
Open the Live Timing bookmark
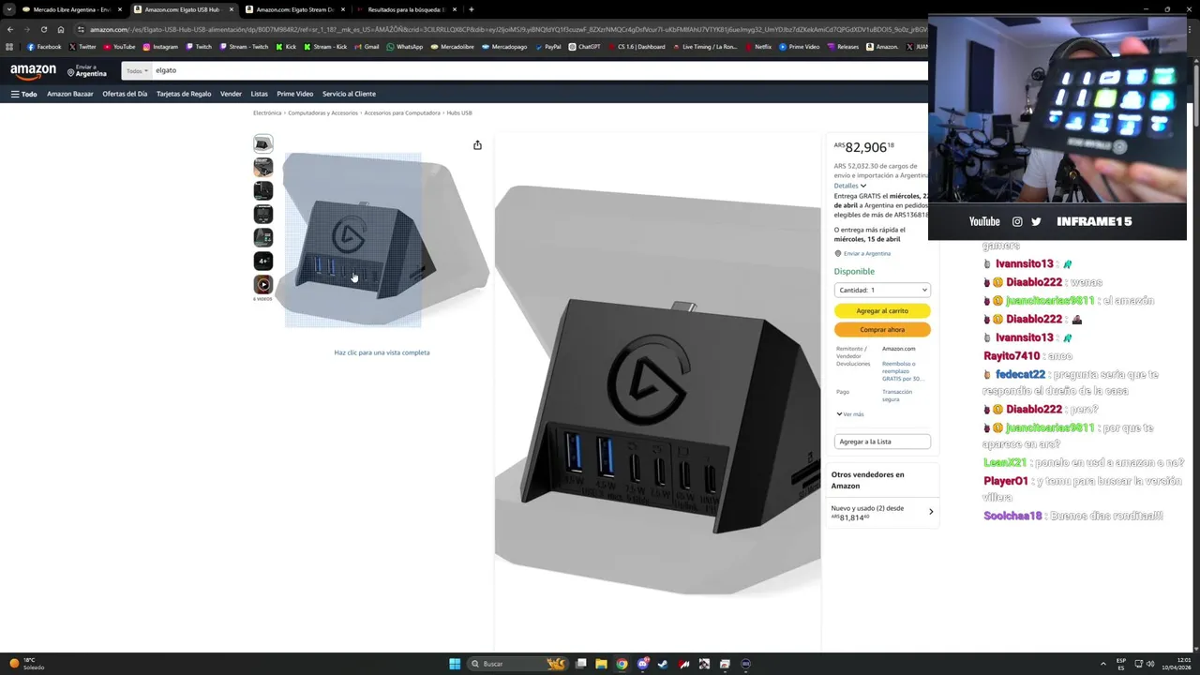[705, 47]
